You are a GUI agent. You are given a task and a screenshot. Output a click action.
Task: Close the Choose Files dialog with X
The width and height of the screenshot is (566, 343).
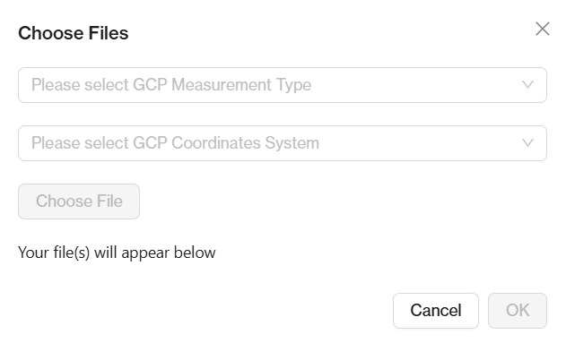(x=542, y=29)
